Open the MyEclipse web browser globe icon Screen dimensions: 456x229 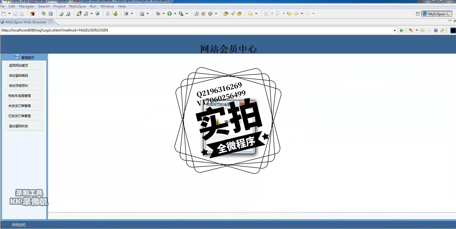[x=98, y=14]
